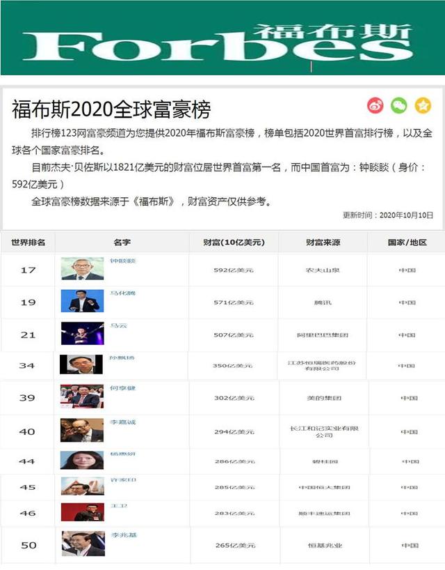Open the 李嘉诚 name link

pyautogui.click(x=122, y=422)
